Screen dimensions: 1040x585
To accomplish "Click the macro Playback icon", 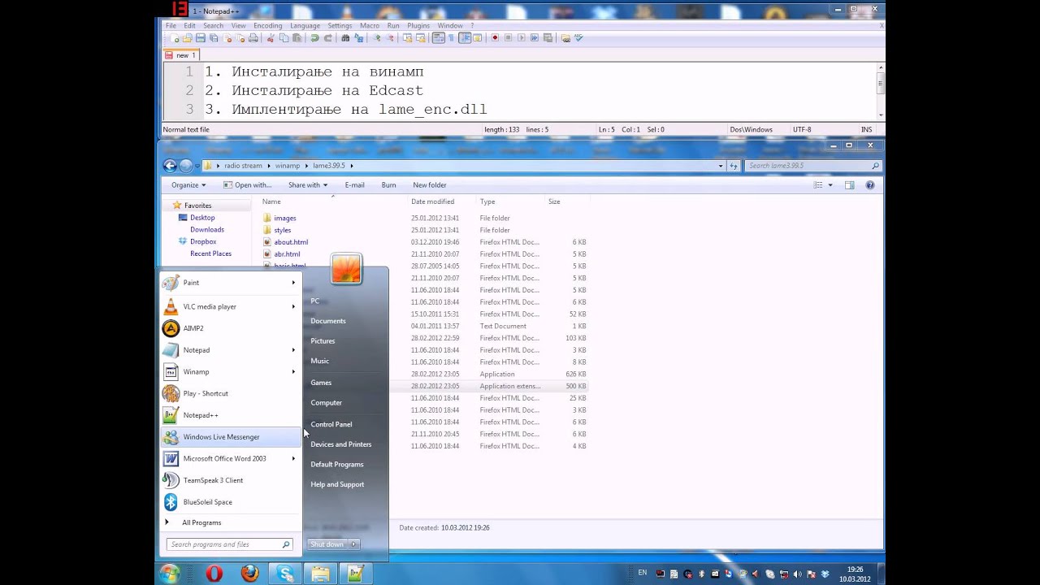I will 522,38.
